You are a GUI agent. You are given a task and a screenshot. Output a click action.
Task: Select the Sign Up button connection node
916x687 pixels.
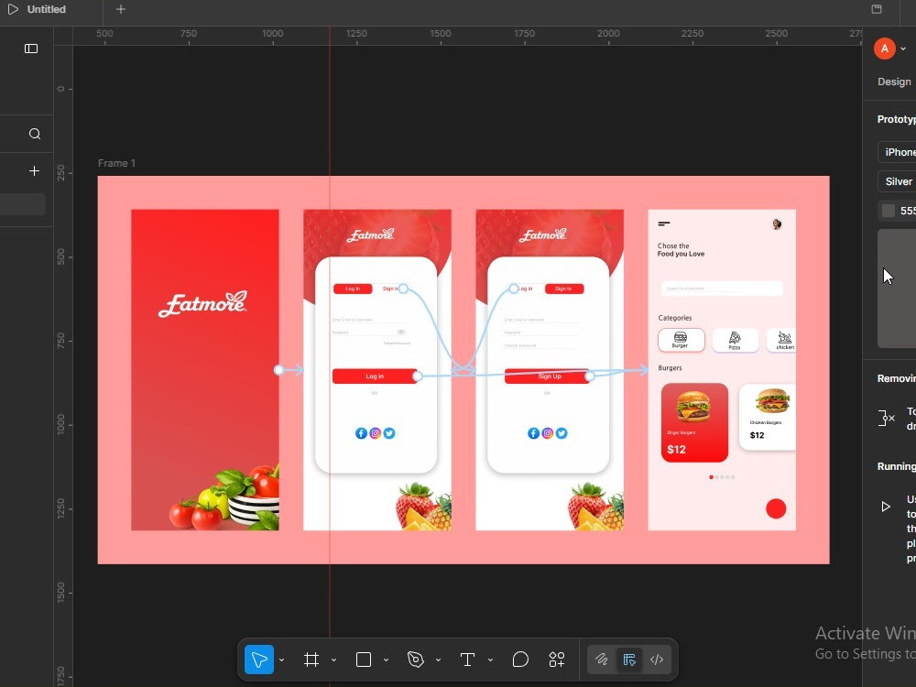coord(589,376)
